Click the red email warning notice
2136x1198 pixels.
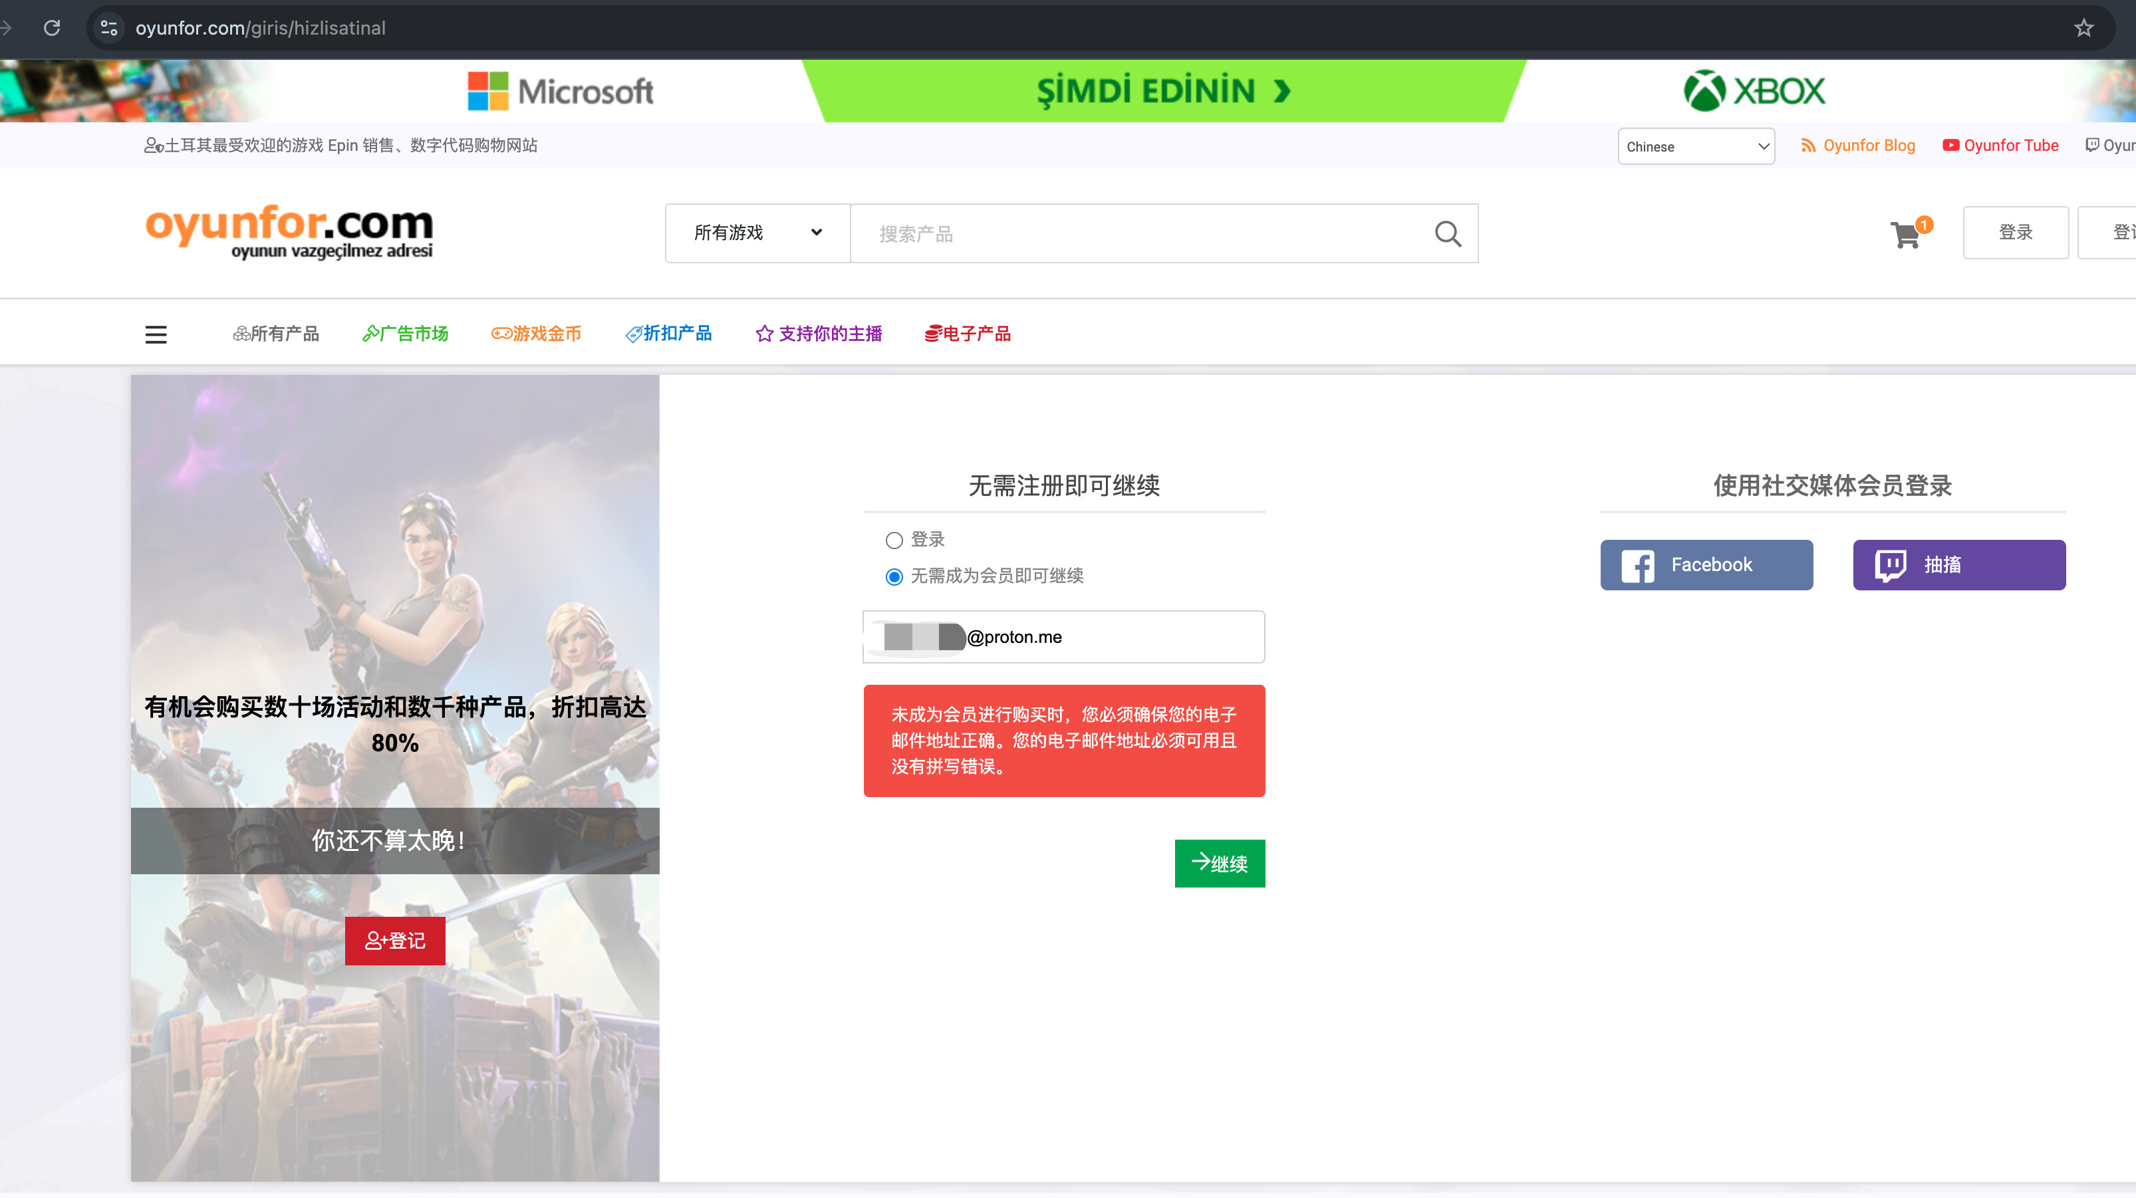(1064, 741)
